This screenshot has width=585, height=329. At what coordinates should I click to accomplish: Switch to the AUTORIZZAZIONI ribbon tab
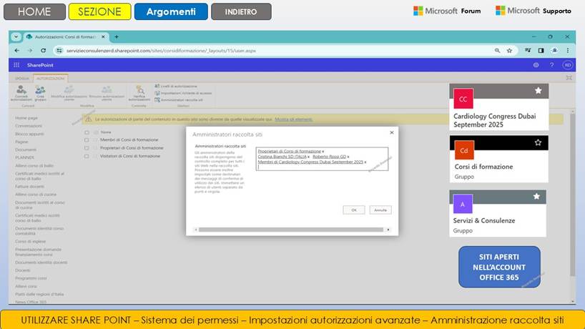coord(51,79)
